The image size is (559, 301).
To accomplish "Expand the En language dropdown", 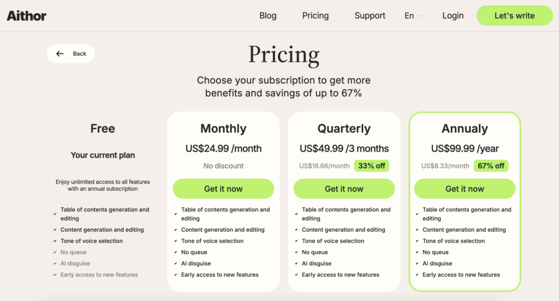I will 409,15.
